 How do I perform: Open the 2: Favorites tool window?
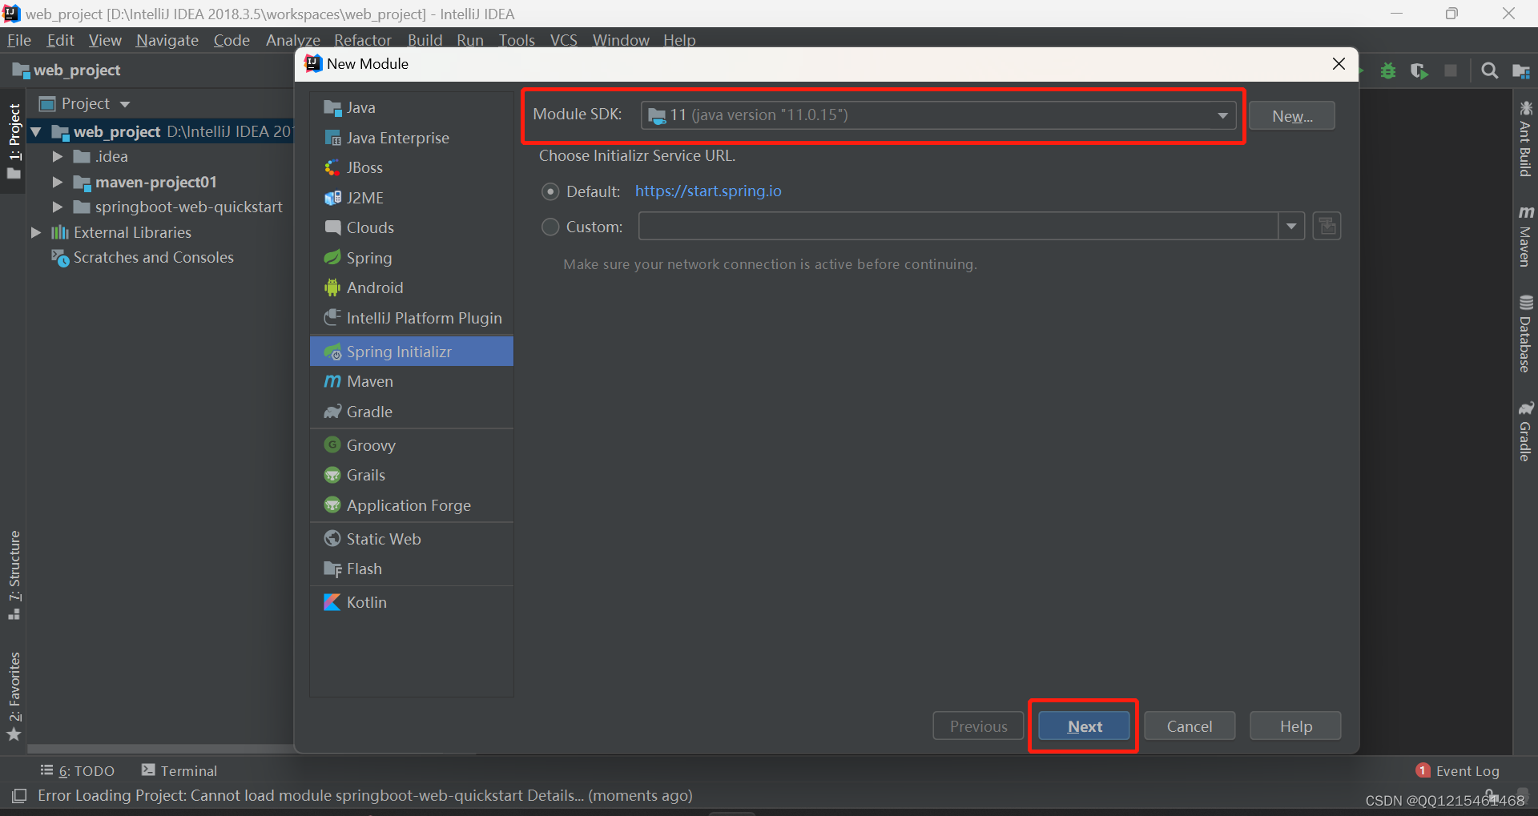14,697
